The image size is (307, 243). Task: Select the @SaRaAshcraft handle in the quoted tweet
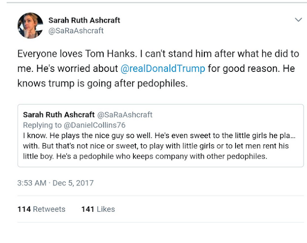tap(125, 115)
